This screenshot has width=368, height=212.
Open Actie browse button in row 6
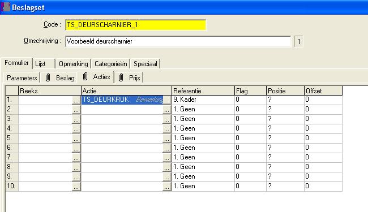pyautogui.click(x=167, y=148)
